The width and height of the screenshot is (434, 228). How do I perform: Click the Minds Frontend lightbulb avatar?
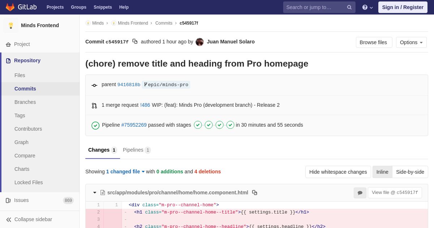click(11, 25)
